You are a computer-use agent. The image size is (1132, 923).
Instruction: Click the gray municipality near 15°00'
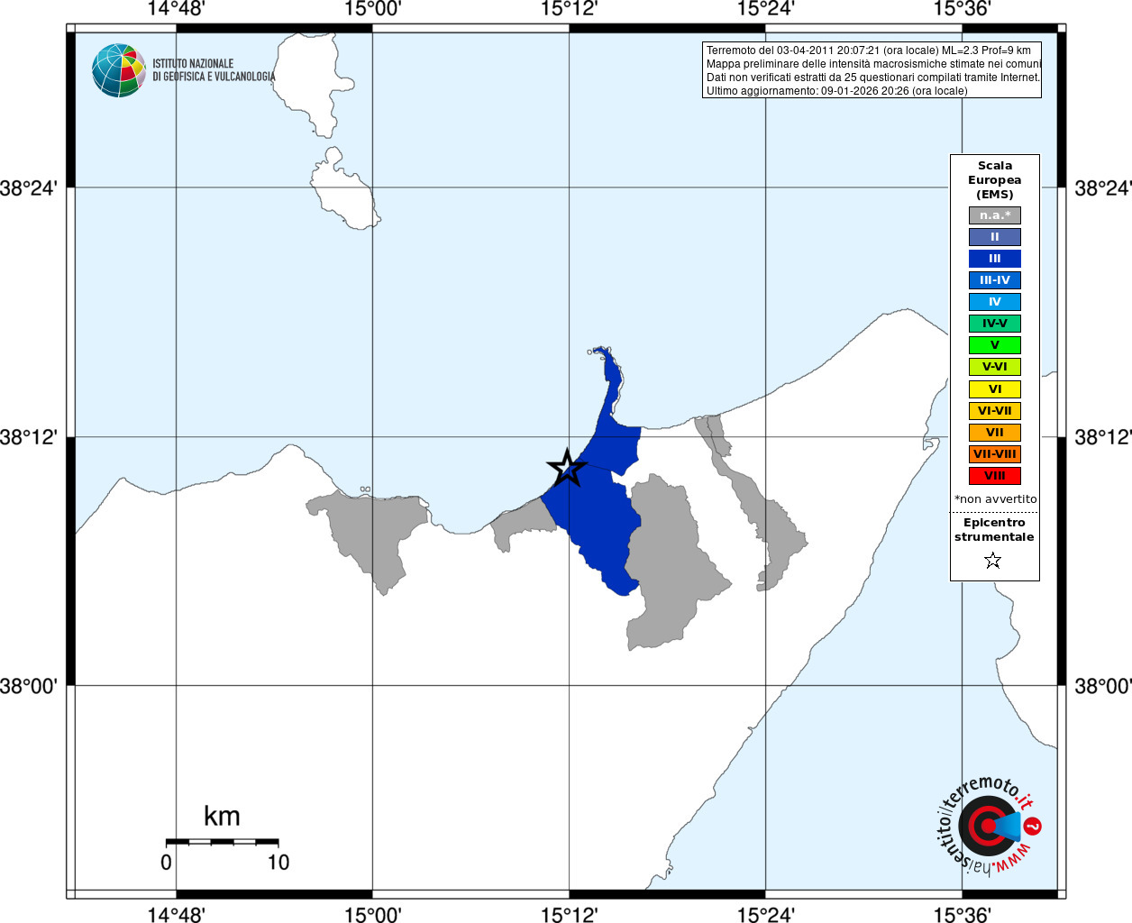tap(374, 536)
